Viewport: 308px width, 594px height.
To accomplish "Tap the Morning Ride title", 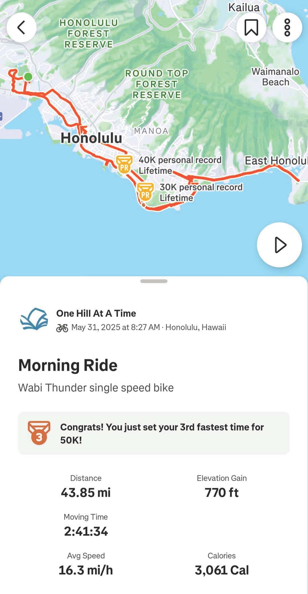I will point(68,365).
